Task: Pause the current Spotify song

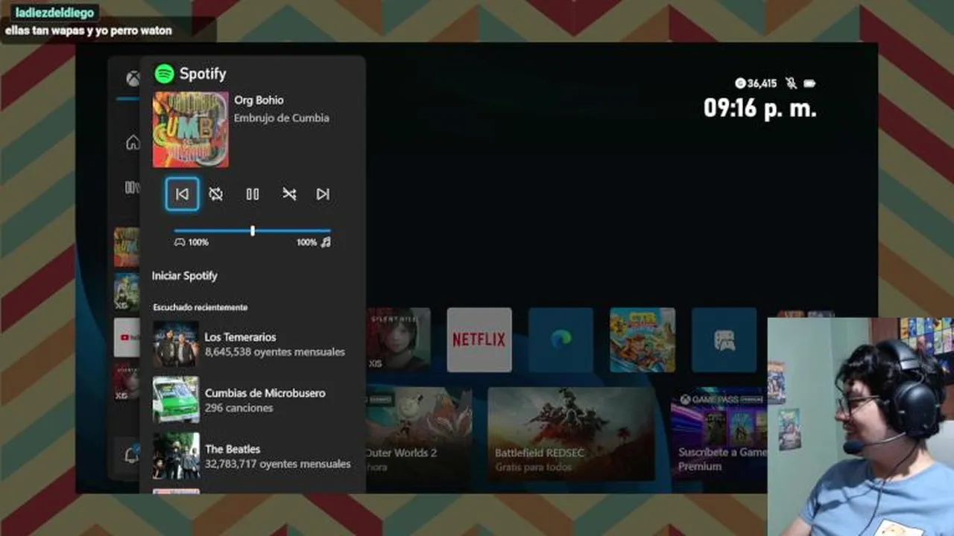Action: tap(253, 194)
